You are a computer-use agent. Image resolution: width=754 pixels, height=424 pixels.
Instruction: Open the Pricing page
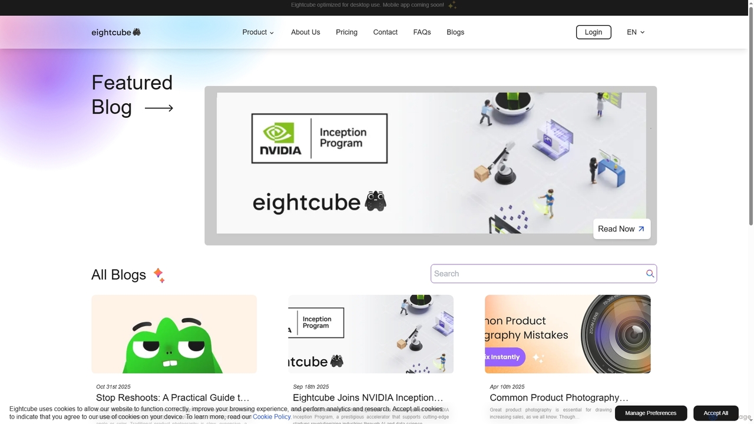(x=346, y=32)
